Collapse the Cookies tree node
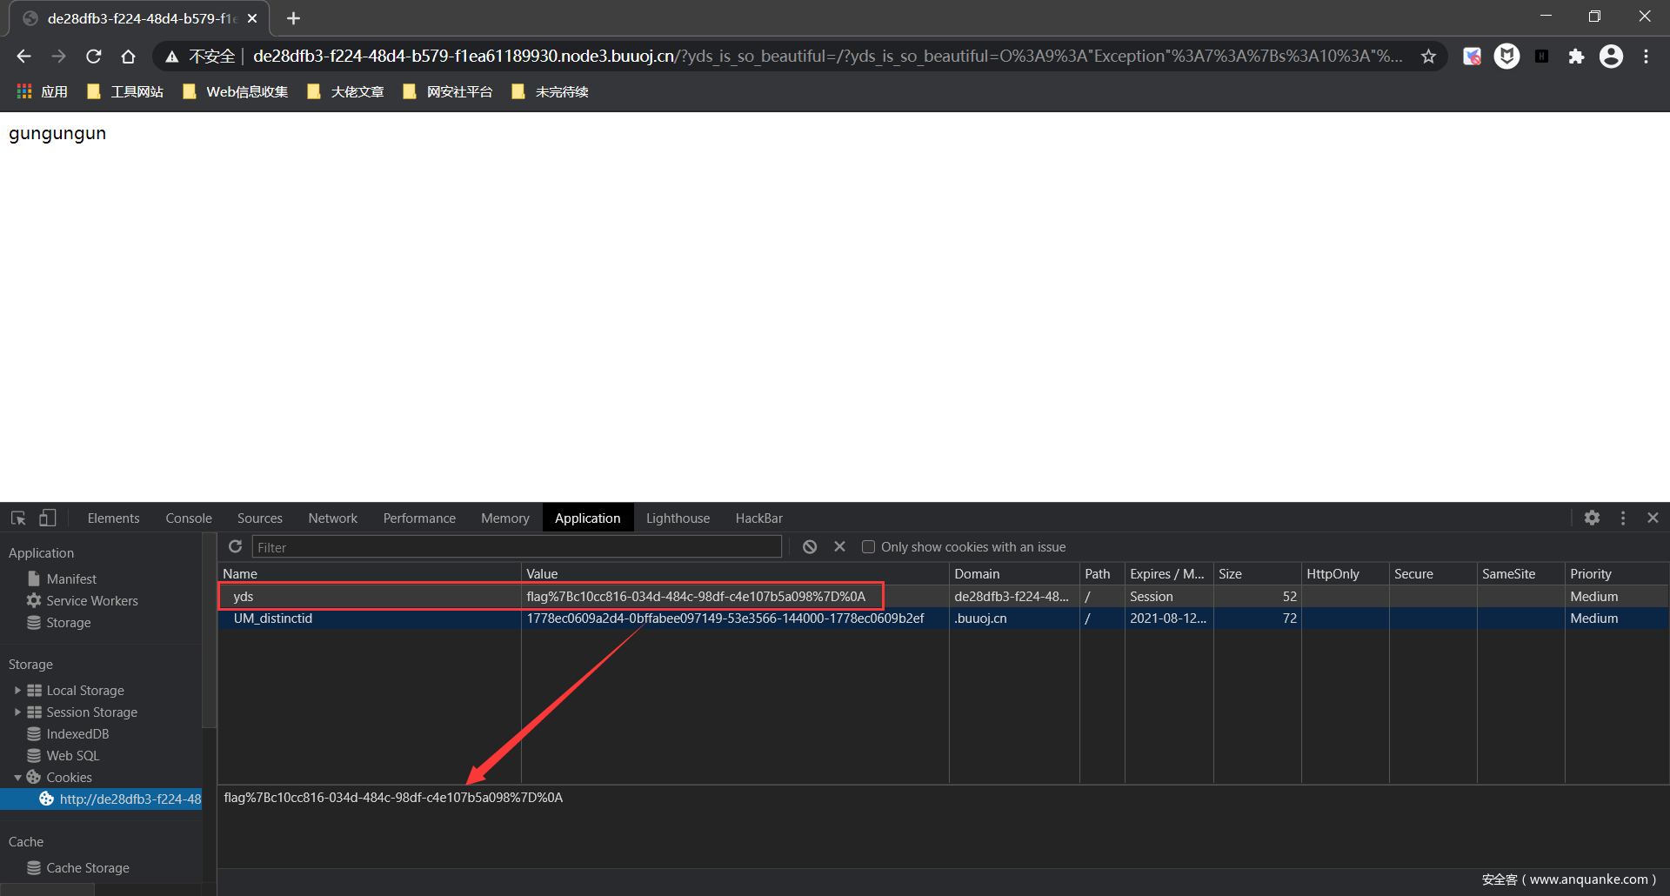The height and width of the screenshot is (896, 1670). coord(17,778)
